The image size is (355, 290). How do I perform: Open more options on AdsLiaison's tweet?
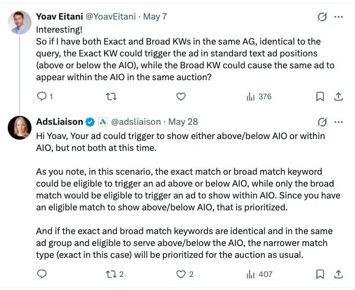pyautogui.click(x=338, y=122)
